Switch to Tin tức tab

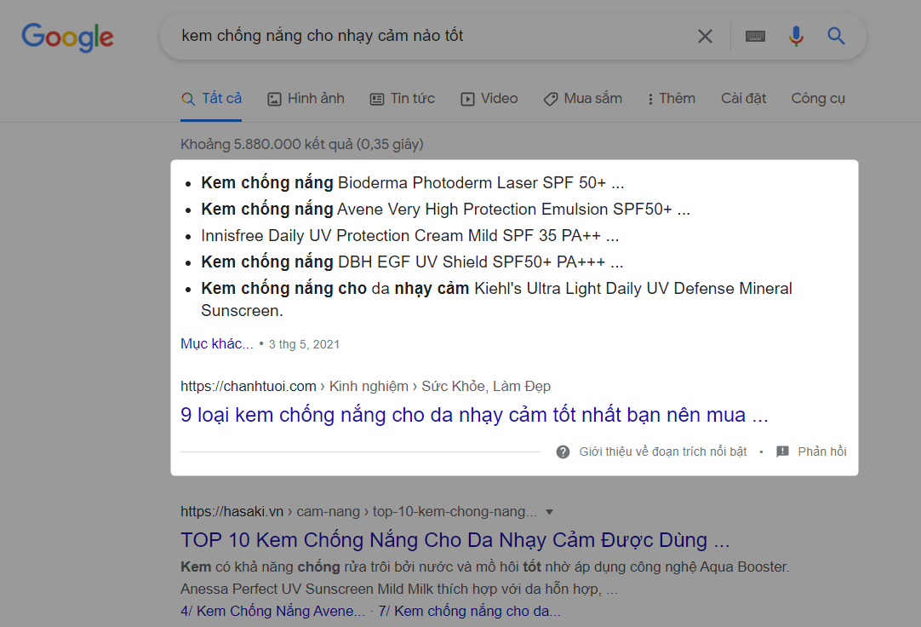403,99
